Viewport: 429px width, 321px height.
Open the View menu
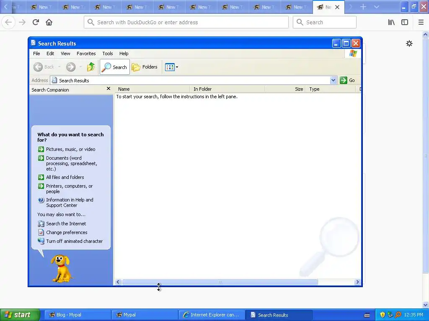point(65,53)
